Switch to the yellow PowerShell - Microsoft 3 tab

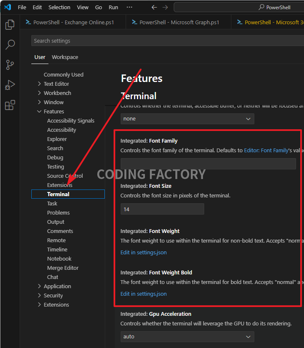click(x=268, y=22)
